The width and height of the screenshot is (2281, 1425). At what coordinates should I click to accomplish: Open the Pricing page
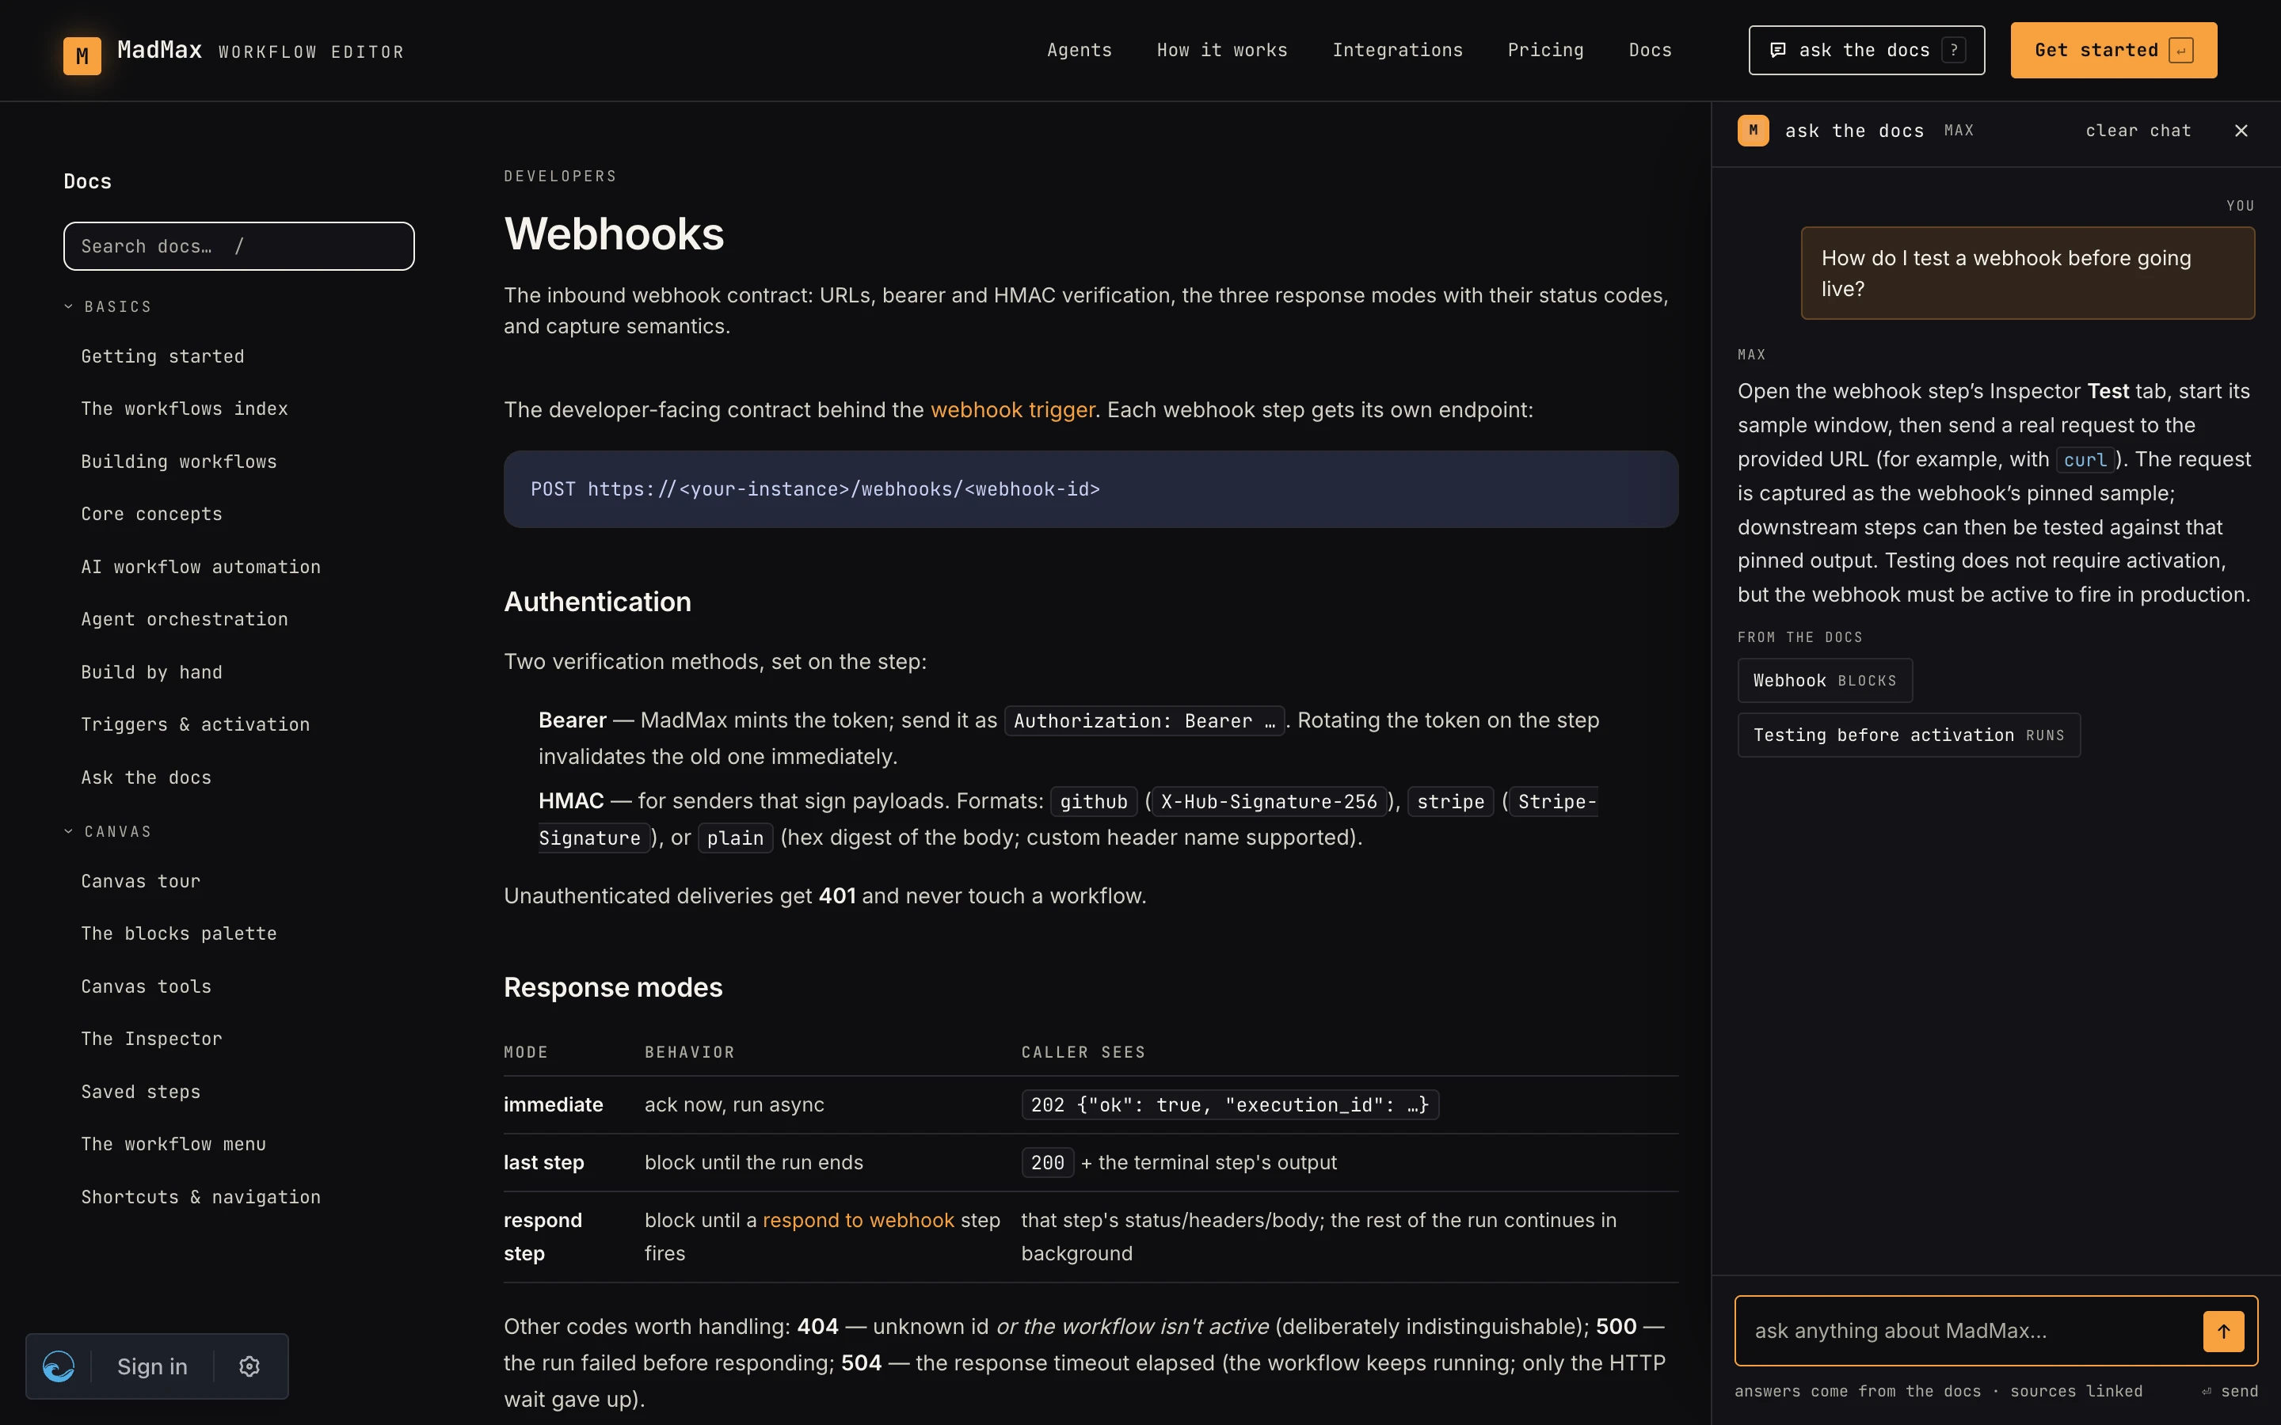click(1545, 50)
